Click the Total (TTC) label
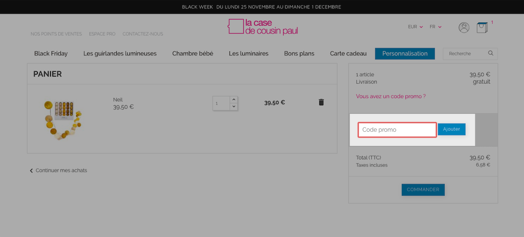The height and width of the screenshot is (237, 524). point(368,158)
